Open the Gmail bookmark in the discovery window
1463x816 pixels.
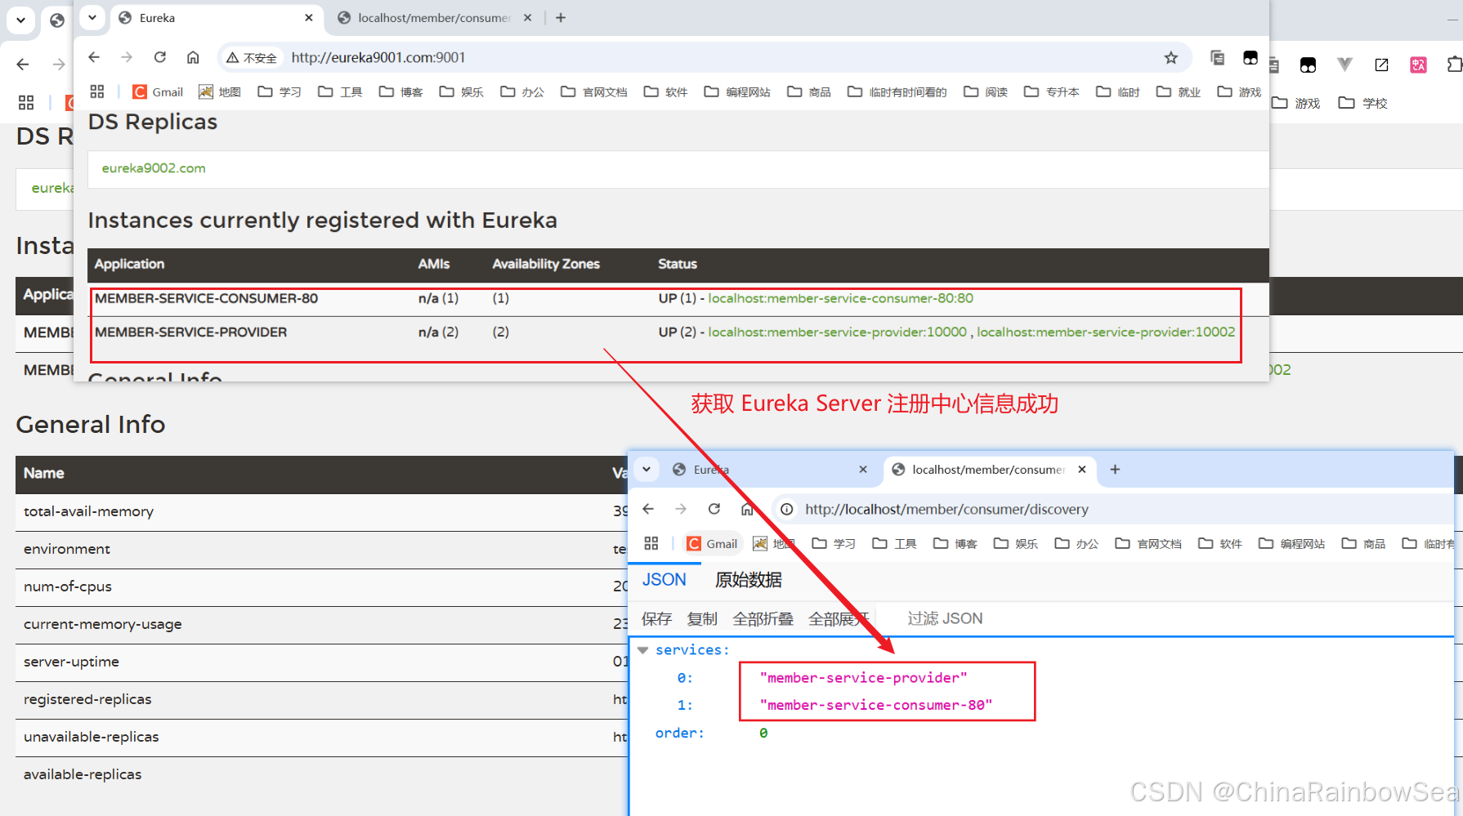[x=713, y=543]
